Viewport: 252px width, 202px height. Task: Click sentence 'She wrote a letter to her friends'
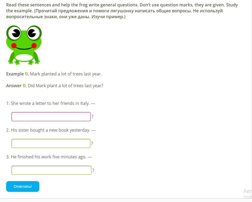click(x=48, y=103)
